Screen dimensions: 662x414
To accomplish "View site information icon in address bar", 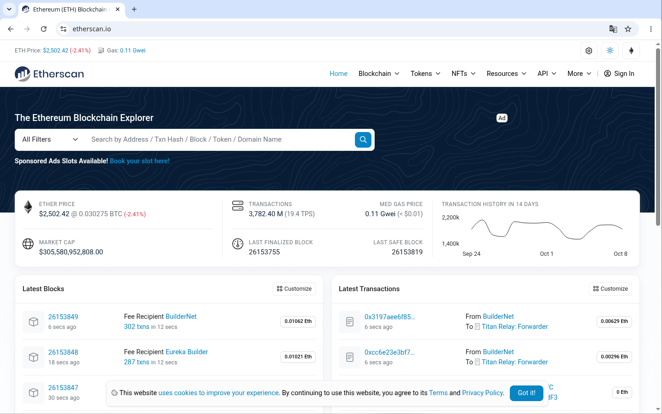I will click(63, 29).
